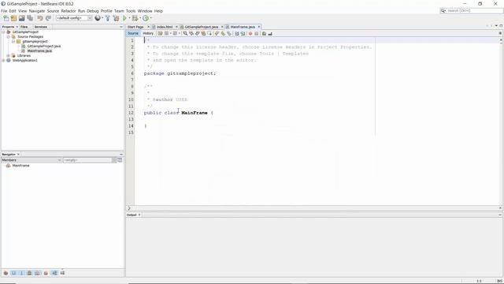Switch to the GitSampleProject.java editor tab
This screenshot has height=284, width=504.
coord(202,27)
